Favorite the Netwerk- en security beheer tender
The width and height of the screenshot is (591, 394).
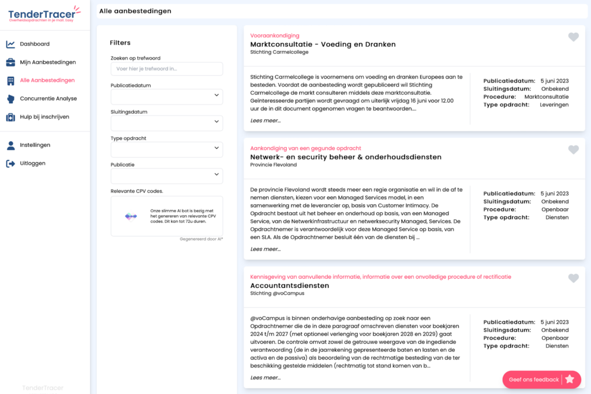[573, 149]
